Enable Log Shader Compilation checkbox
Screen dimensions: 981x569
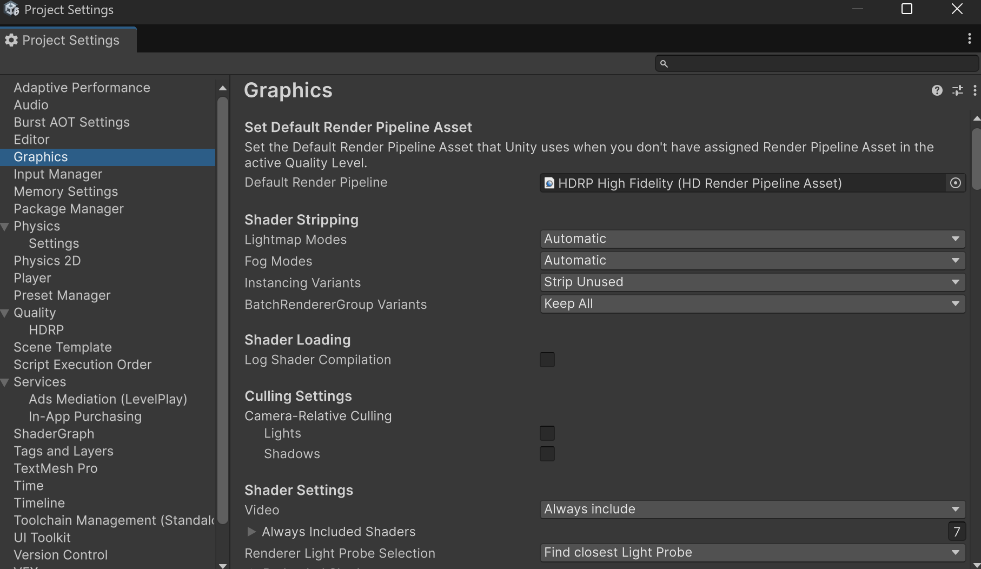(x=547, y=360)
